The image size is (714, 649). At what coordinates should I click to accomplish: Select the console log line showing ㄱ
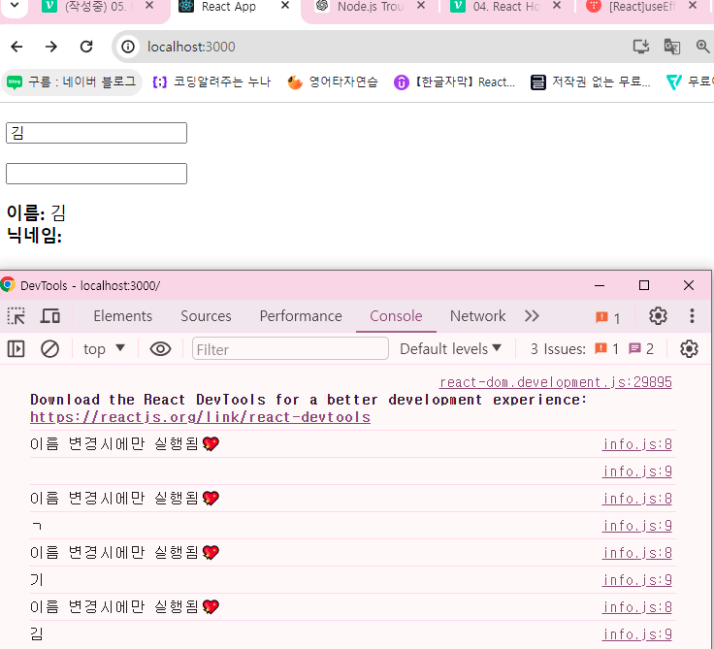[353, 526]
